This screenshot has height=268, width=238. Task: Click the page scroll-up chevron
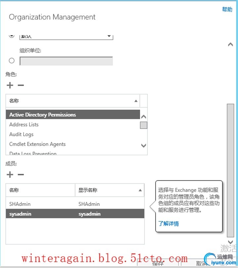point(230,45)
